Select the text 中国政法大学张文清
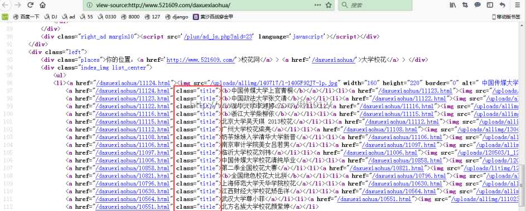Image resolution: width=526 pixels, height=211 pixels. [259, 99]
